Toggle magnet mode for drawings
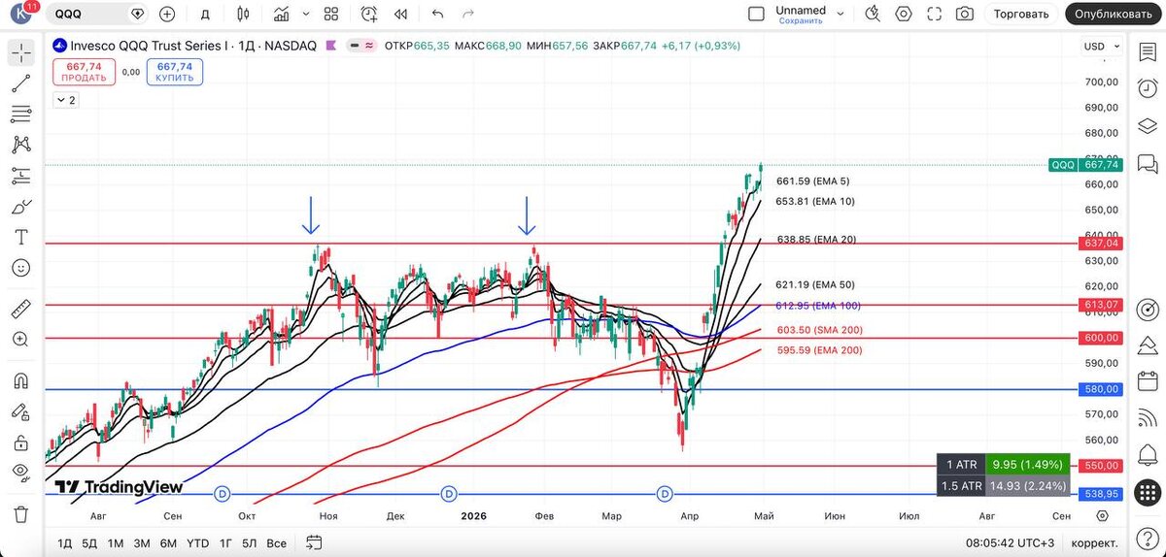Image resolution: width=1166 pixels, height=557 pixels. pos(20,380)
